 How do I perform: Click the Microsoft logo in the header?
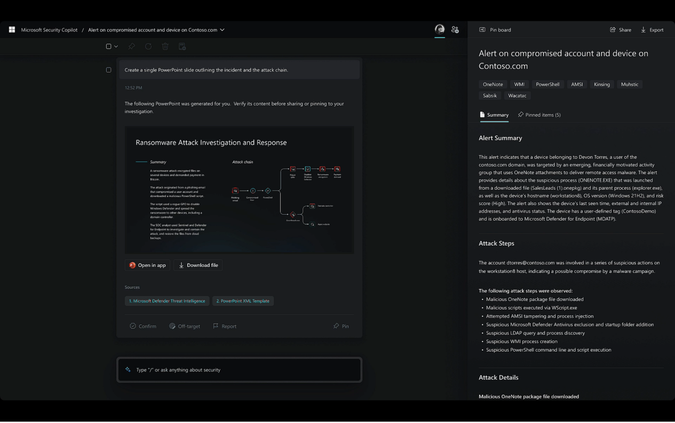tap(12, 30)
